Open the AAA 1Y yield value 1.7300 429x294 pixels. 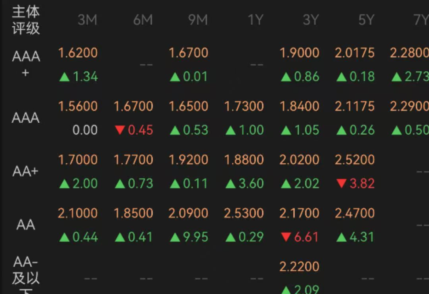click(x=244, y=106)
